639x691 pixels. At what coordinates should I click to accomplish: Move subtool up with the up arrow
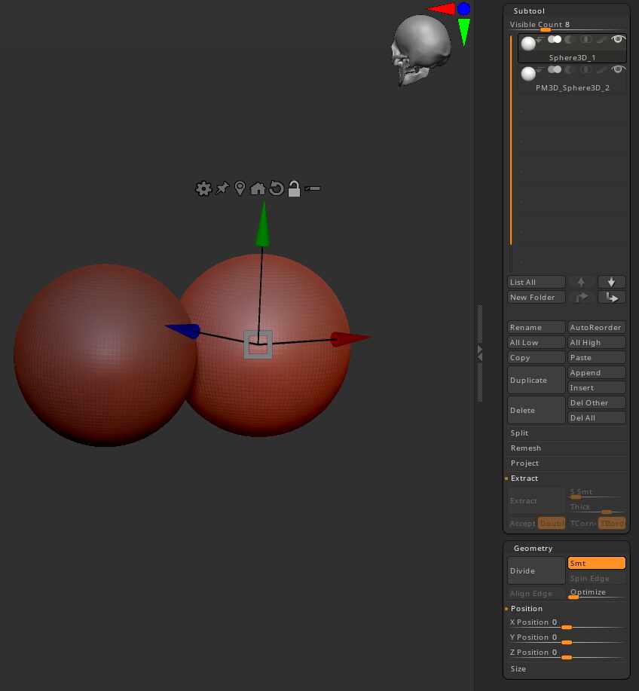point(581,282)
